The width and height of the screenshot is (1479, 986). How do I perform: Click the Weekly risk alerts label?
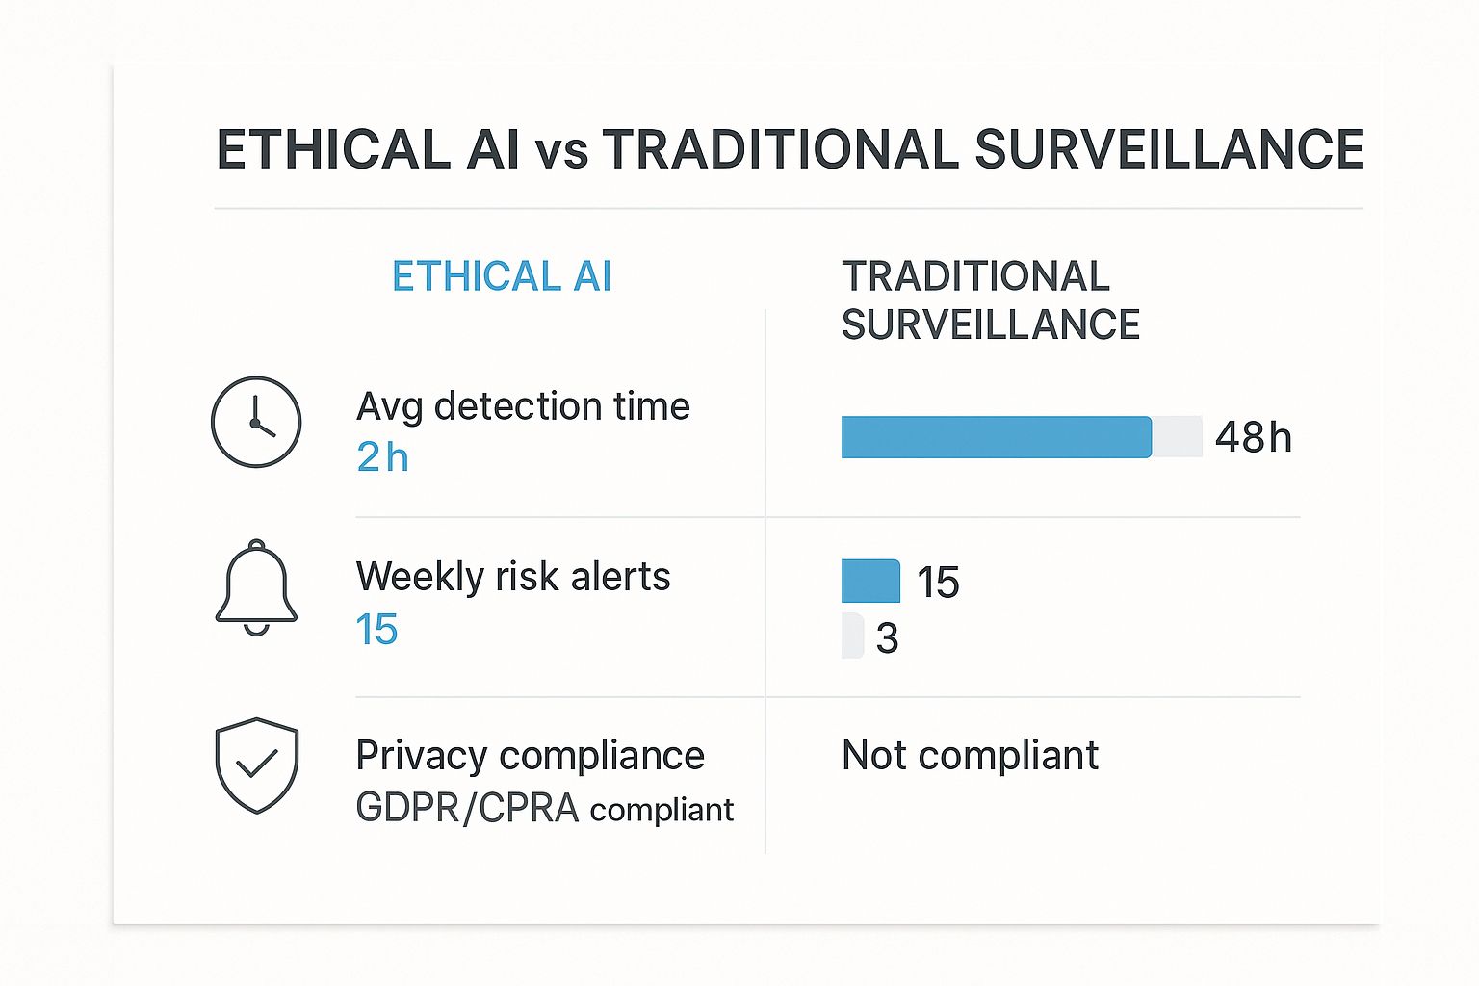(513, 577)
